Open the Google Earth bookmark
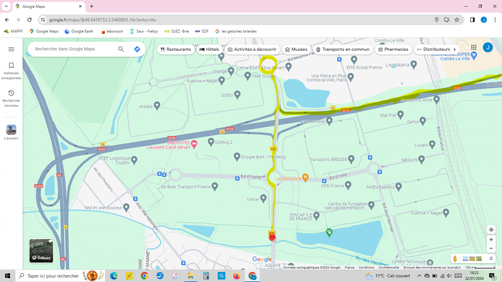This screenshot has height=282, width=502. tap(79, 31)
